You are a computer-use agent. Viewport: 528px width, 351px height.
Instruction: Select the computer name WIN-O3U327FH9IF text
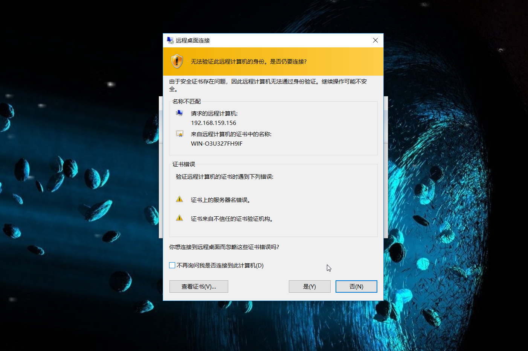tap(217, 144)
